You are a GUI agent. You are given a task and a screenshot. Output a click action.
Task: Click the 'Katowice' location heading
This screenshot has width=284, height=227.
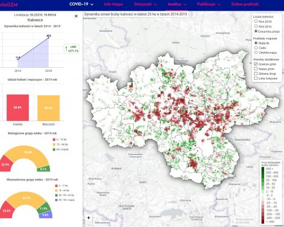pyautogui.click(x=35, y=20)
